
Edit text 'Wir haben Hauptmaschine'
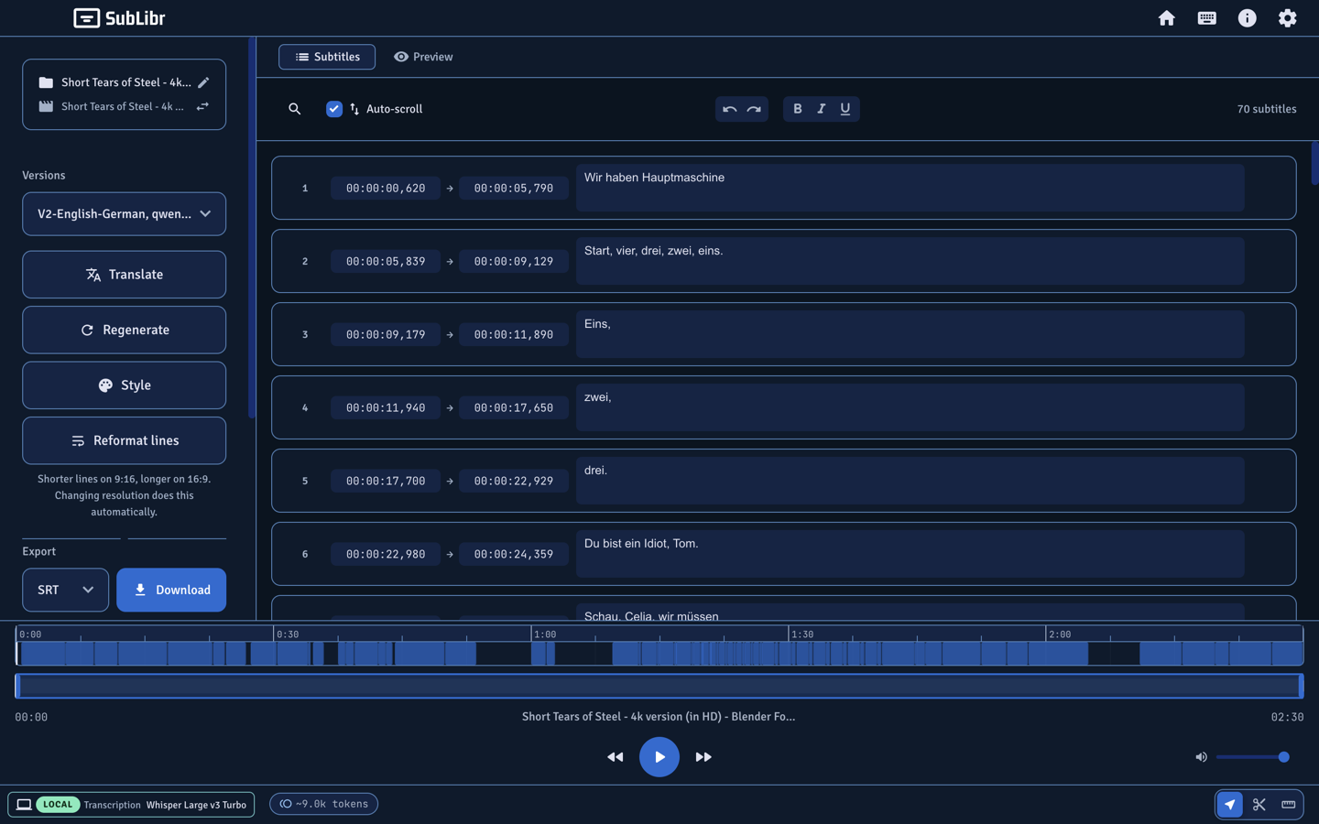point(910,188)
